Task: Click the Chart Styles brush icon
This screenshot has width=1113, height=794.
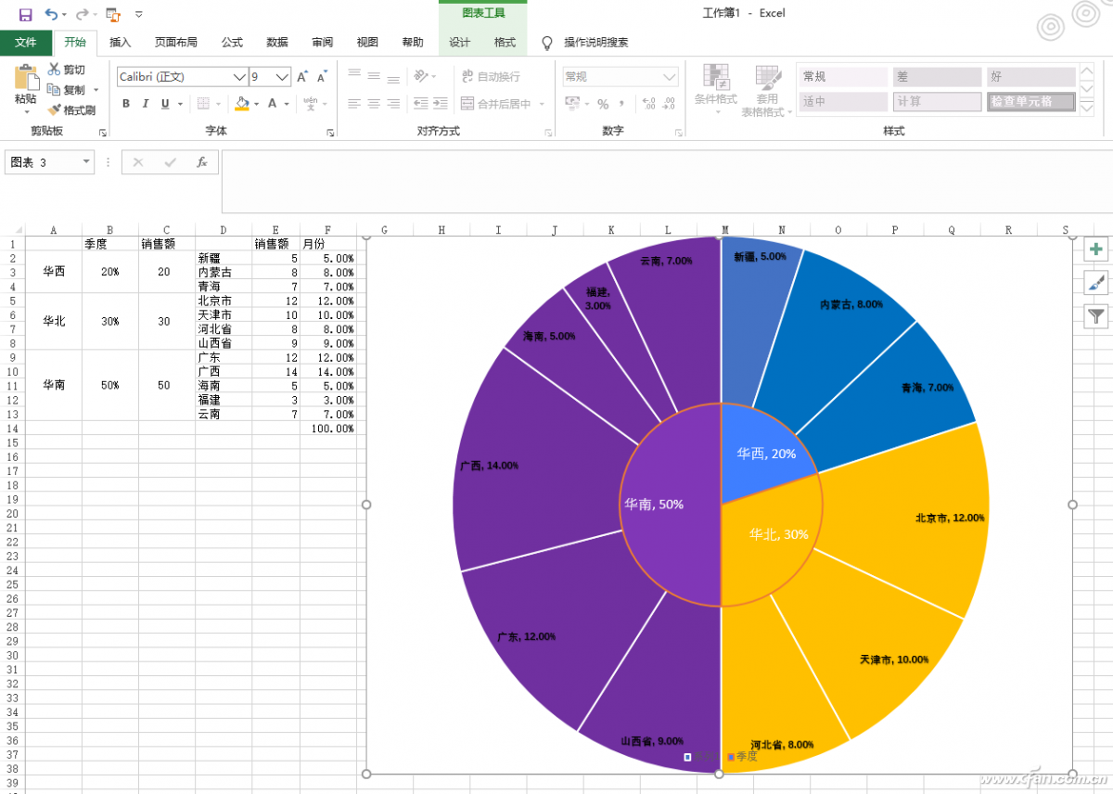Action: (x=1096, y=283)
